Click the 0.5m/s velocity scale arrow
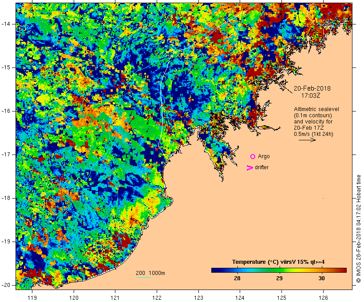This screenshot has width=364, height=302. (x=307, y=140)
